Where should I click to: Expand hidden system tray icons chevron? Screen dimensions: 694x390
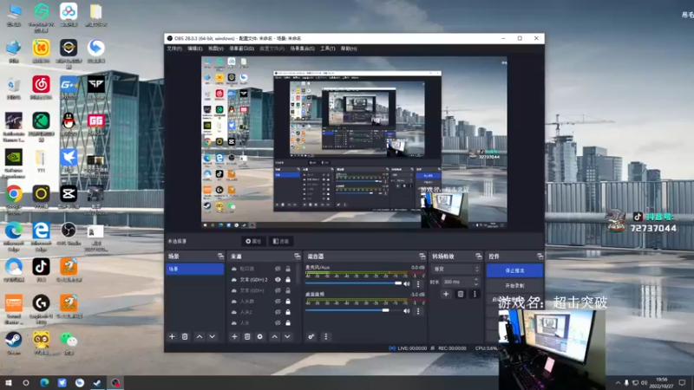(618, 383)
